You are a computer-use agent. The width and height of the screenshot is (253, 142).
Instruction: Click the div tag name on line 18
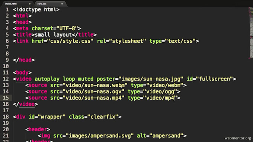(x=21, y=117)
